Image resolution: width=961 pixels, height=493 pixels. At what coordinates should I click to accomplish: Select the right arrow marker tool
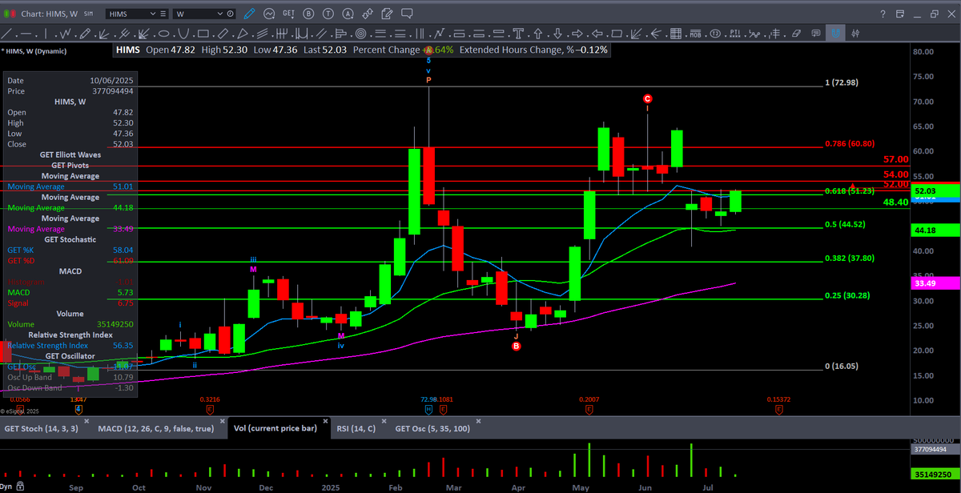pyautogui.click(x=577, y=34)
